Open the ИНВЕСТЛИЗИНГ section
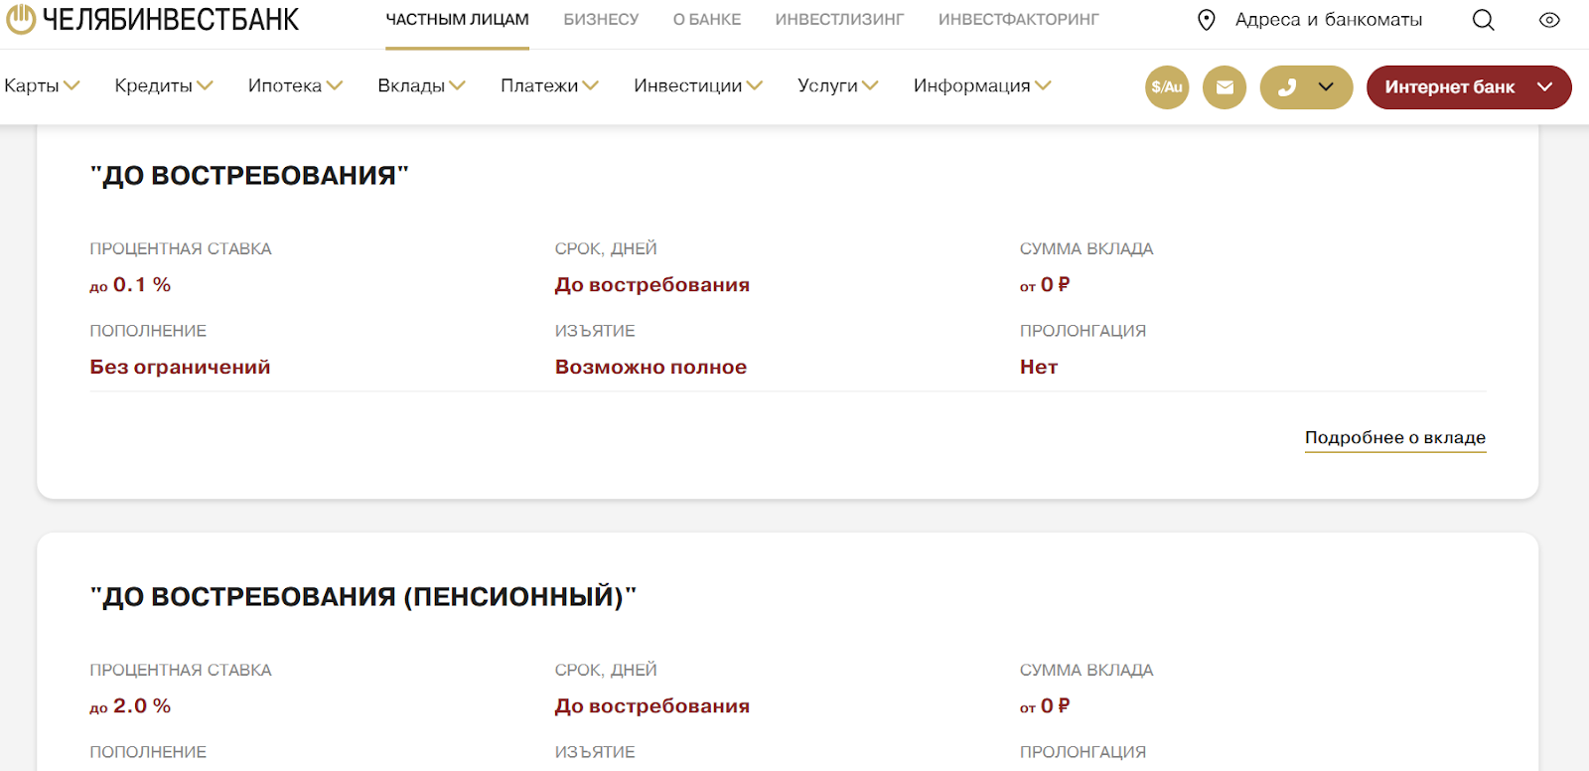This screenshot has width=1589, height=771. 839,20
